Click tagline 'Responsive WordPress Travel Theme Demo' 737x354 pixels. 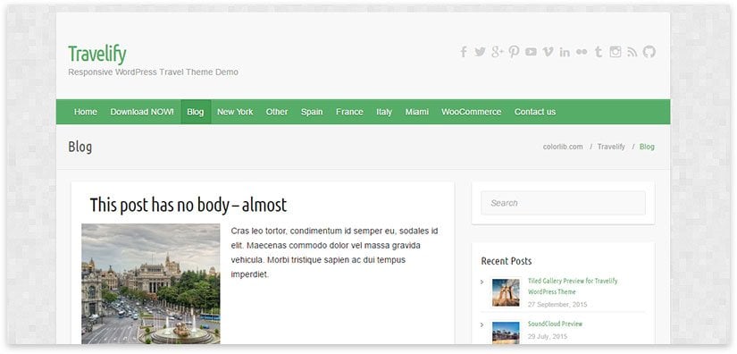[154, 72]
